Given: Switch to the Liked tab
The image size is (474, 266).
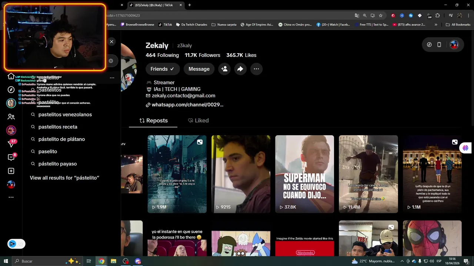Looking at the screenshot, I should click(x=198, y=120).
